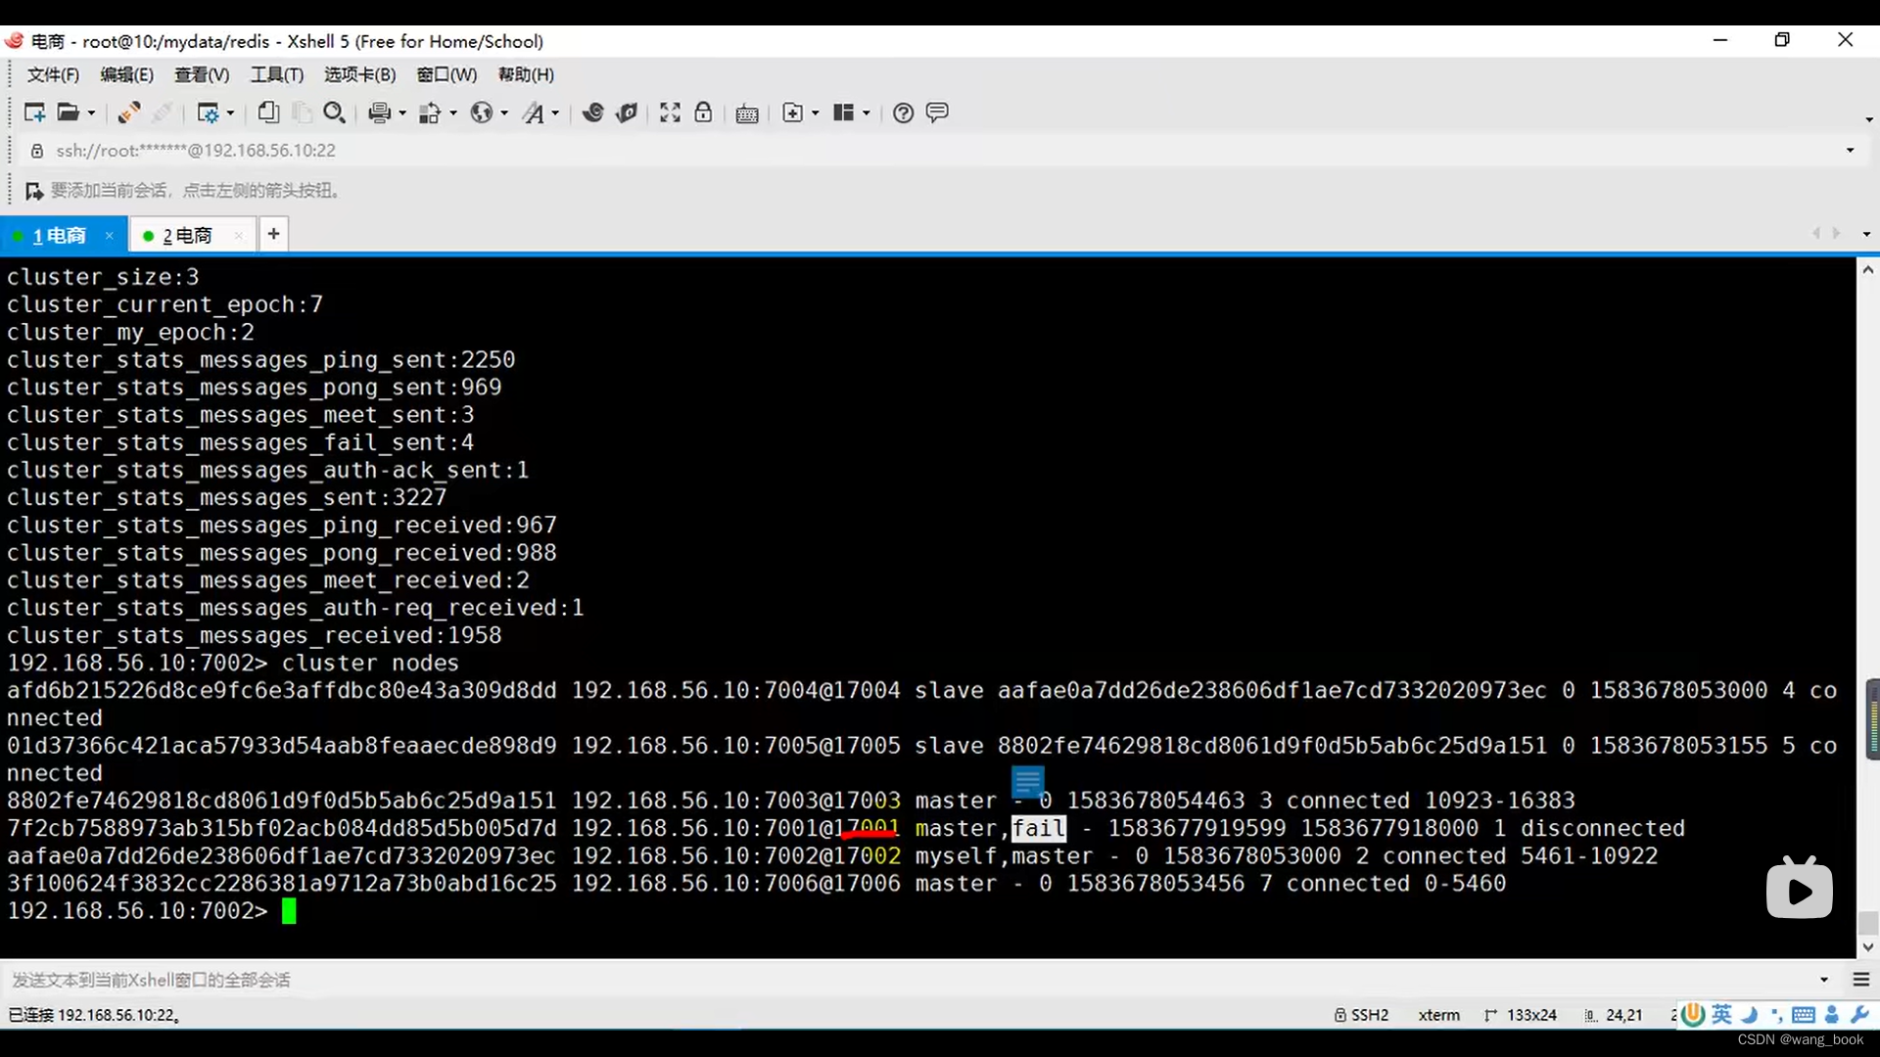Viewport: 1880px width, 1057px height.
Task: Click the video play overlay button
Action: pos(1800,889)
